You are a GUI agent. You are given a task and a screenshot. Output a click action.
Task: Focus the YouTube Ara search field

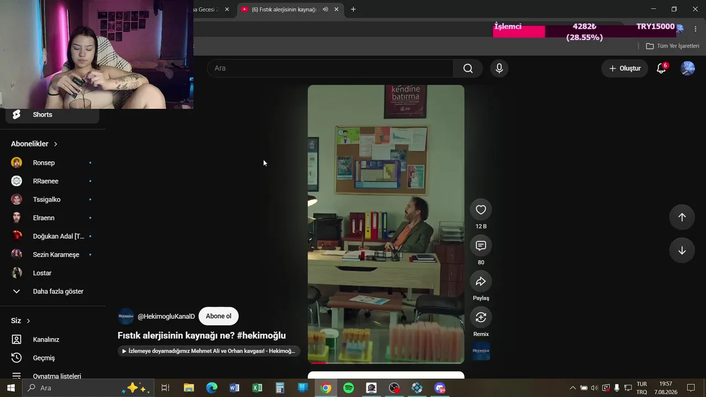330,68
